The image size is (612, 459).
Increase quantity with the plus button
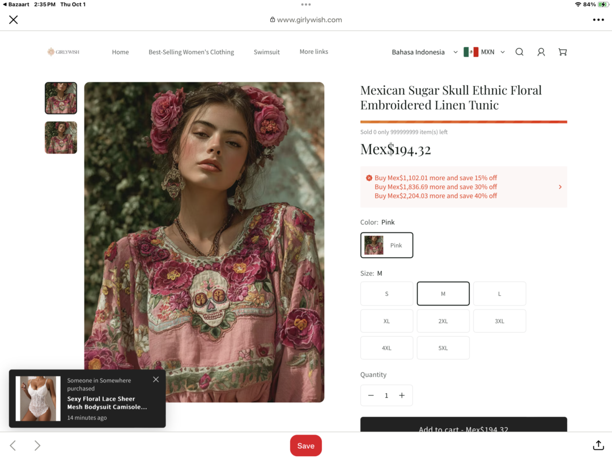[x=402, y=396]
